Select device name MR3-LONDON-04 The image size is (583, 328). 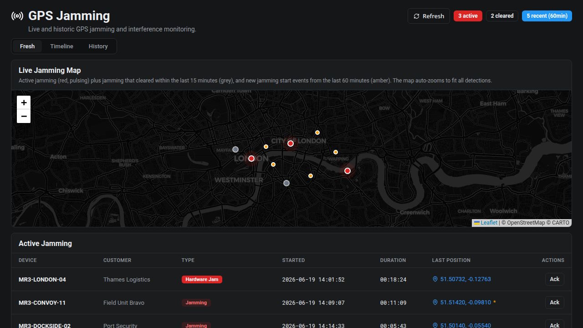pyautogui.click(x=42, y=280)
